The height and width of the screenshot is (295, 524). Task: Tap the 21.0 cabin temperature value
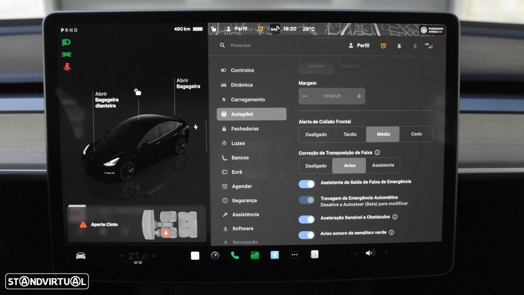138,256
